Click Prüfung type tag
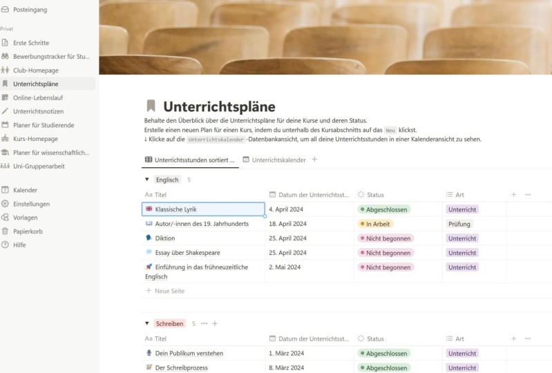This screenshot has height=373, width=552. coord(459,224)
